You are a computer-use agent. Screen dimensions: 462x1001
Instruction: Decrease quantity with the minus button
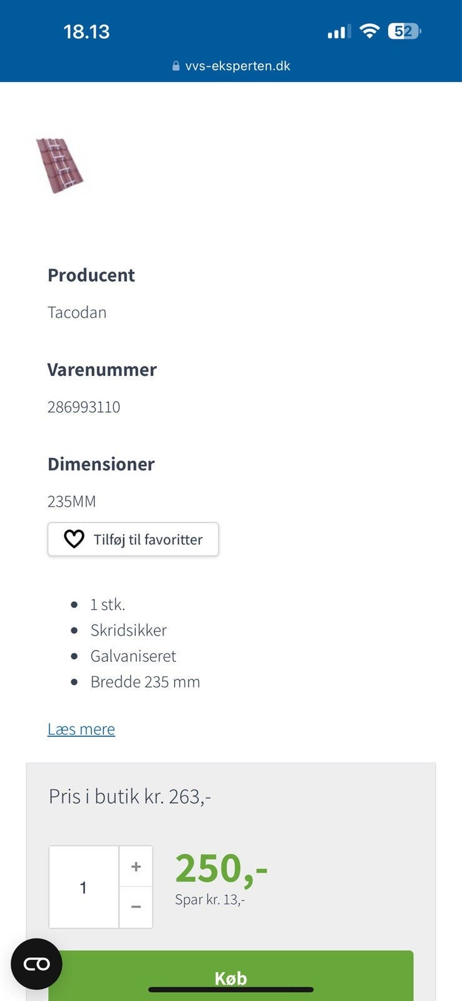tap(136, 907)
